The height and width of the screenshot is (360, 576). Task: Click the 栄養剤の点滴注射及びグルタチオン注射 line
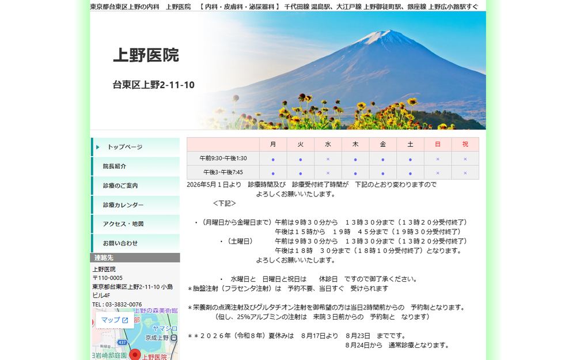tap(327, 308)
